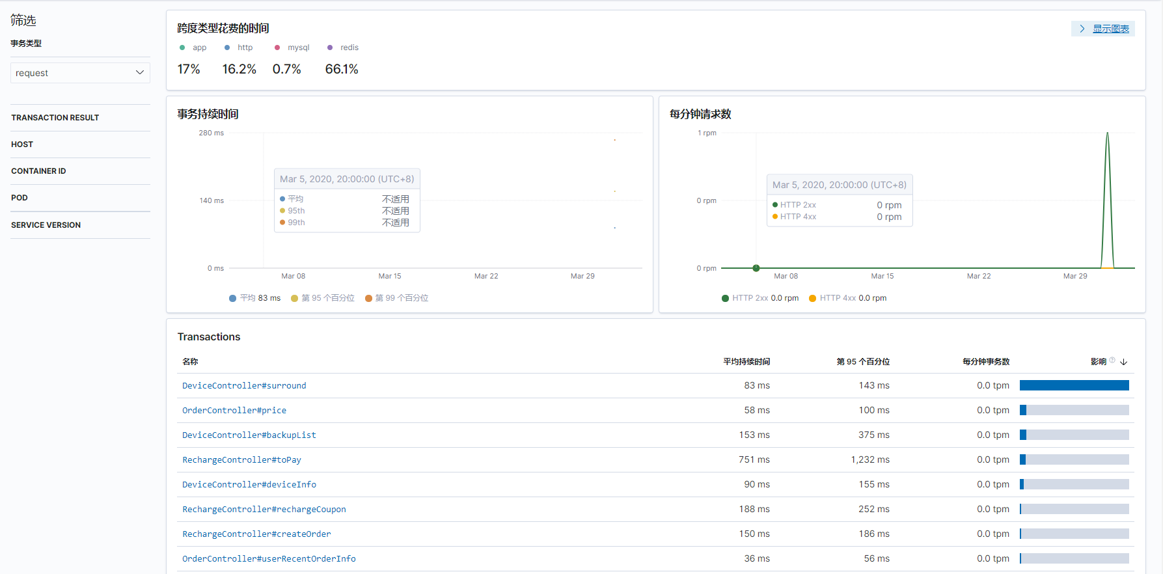Click the 751 ms average duration cell
This screenshot has width=1163, height=574.
(754, 460)
